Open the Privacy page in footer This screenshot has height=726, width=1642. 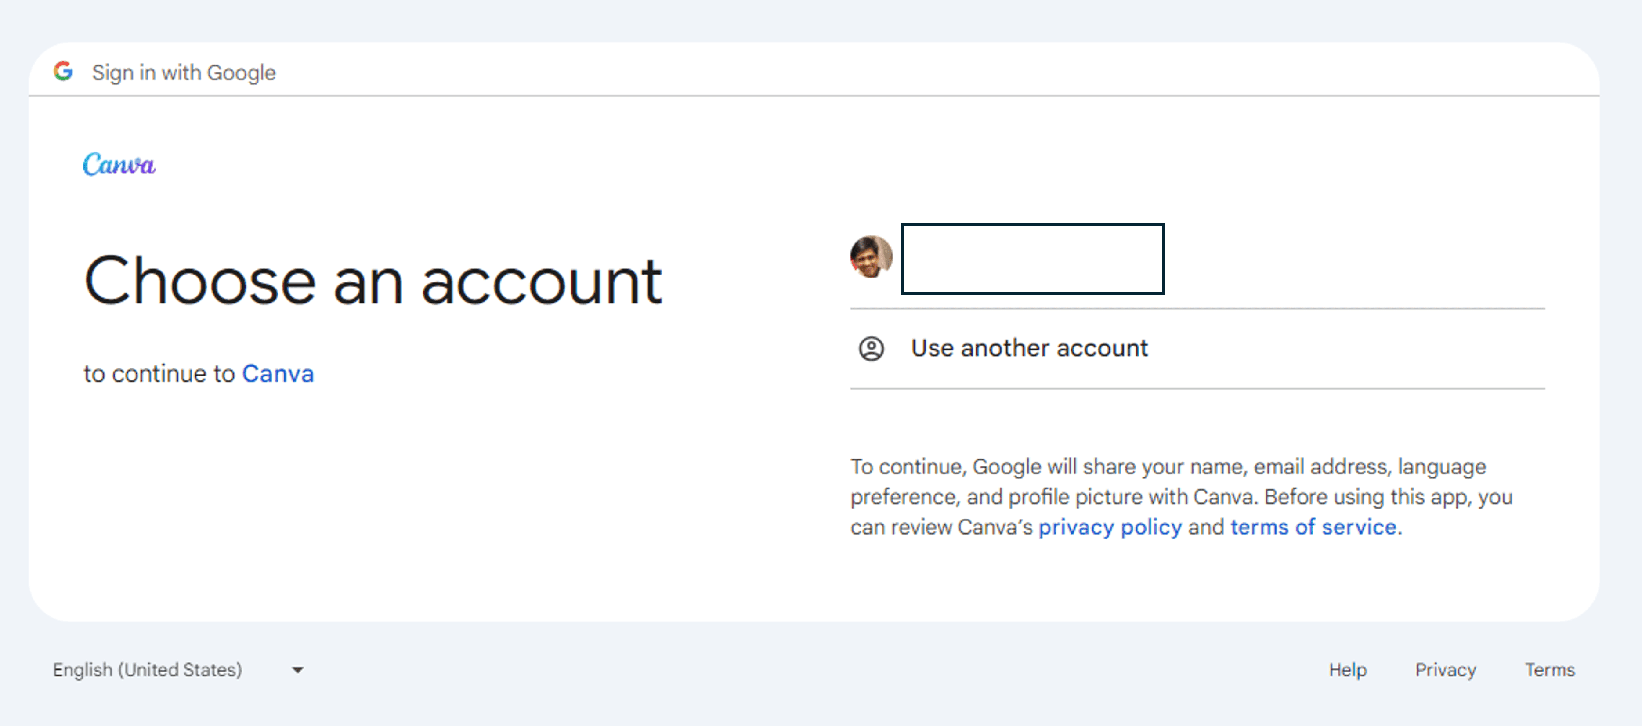(x=1446, y=670)
